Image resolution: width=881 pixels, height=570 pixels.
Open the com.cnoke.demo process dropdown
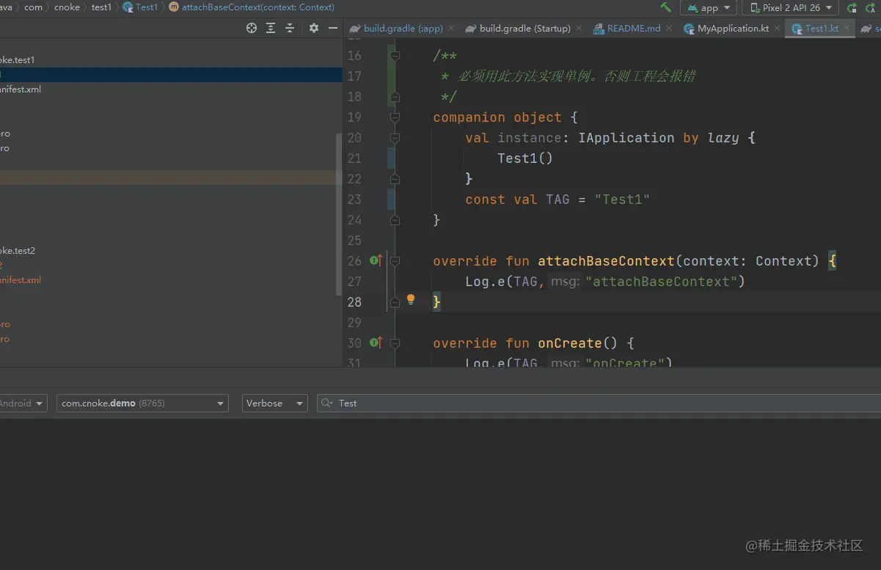(x=142, y=403)
